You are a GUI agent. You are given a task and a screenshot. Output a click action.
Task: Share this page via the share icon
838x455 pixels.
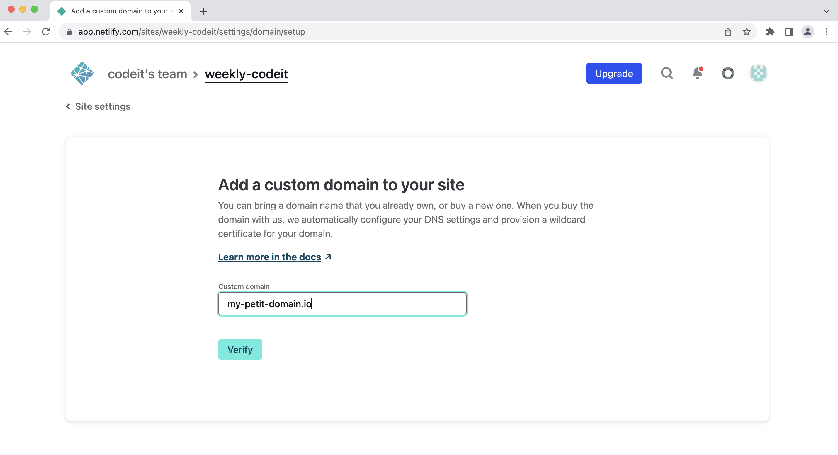728,32
